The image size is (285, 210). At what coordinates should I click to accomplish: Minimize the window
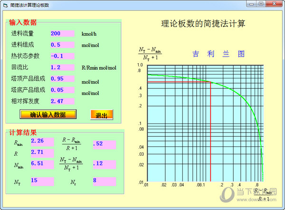(251, 4)
